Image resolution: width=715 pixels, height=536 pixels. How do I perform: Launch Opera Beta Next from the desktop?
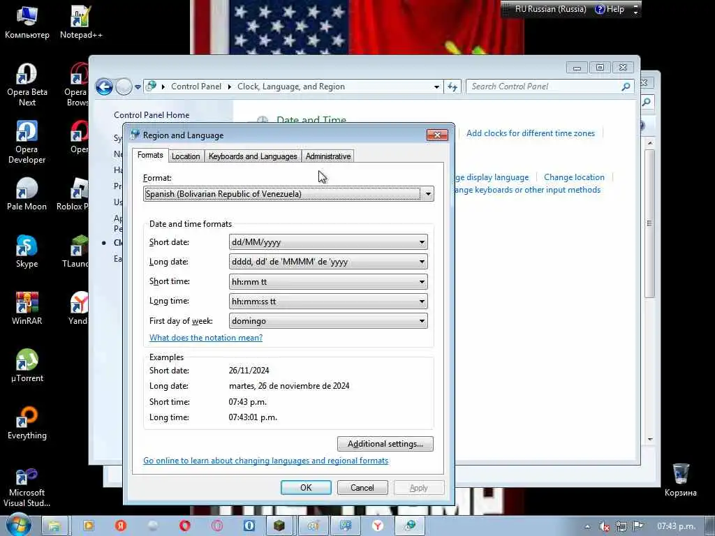[x=27, y=84]
